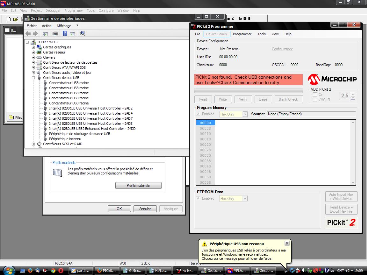The width and height of the screenshot is (369, 276).
Task: Close the Périphérique USB non reconnu balloon
Action: [x=287, y=244]
